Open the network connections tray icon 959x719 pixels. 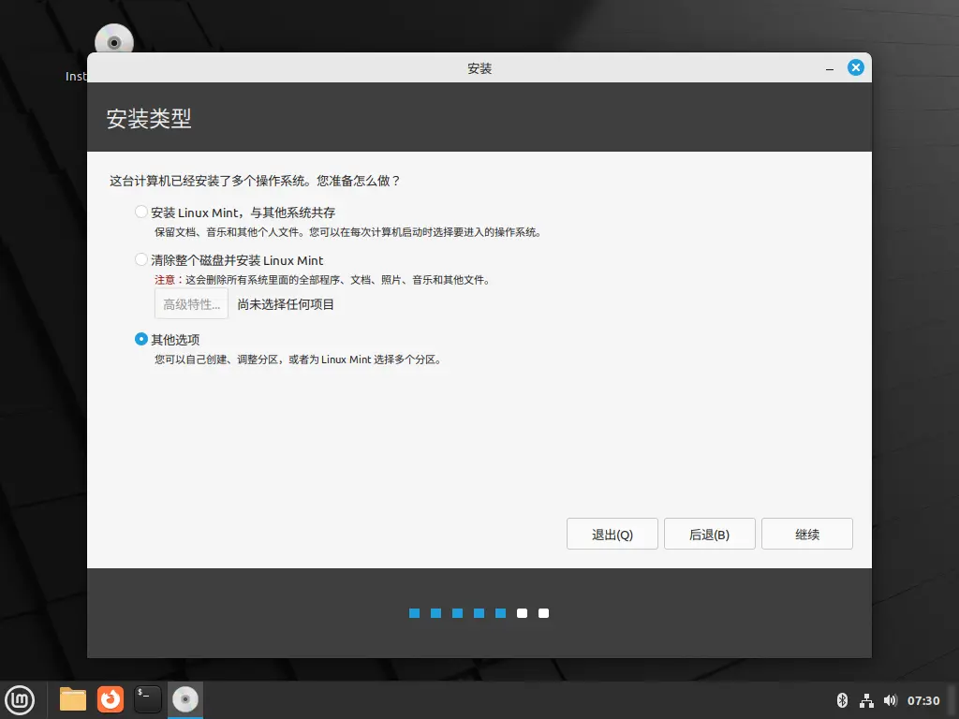[x=866, y=700]
